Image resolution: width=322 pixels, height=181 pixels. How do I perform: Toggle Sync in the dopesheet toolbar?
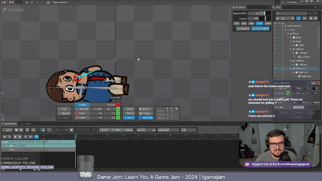coord(7,130)
